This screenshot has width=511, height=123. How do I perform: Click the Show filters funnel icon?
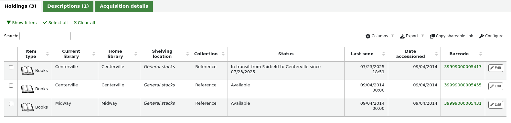coord(9,22)
